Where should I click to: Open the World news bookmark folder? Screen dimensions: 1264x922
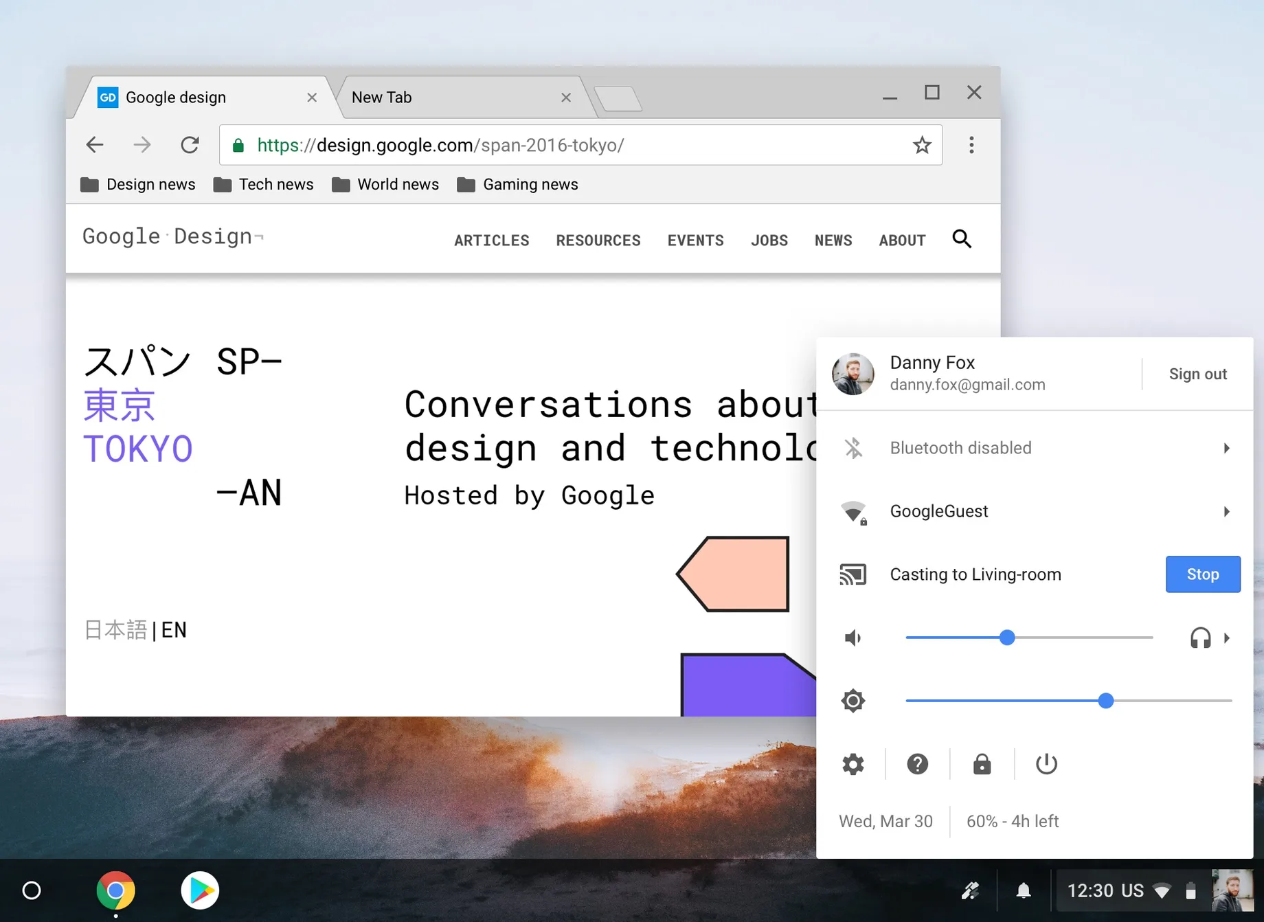point(385,184)
